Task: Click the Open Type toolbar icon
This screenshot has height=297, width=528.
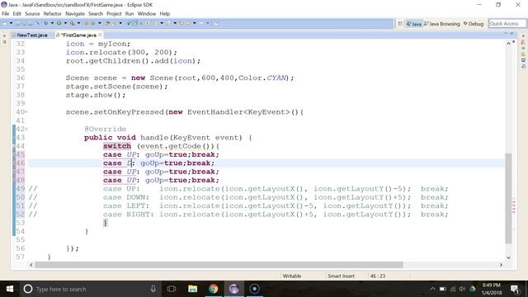Action: coord(107,23)
